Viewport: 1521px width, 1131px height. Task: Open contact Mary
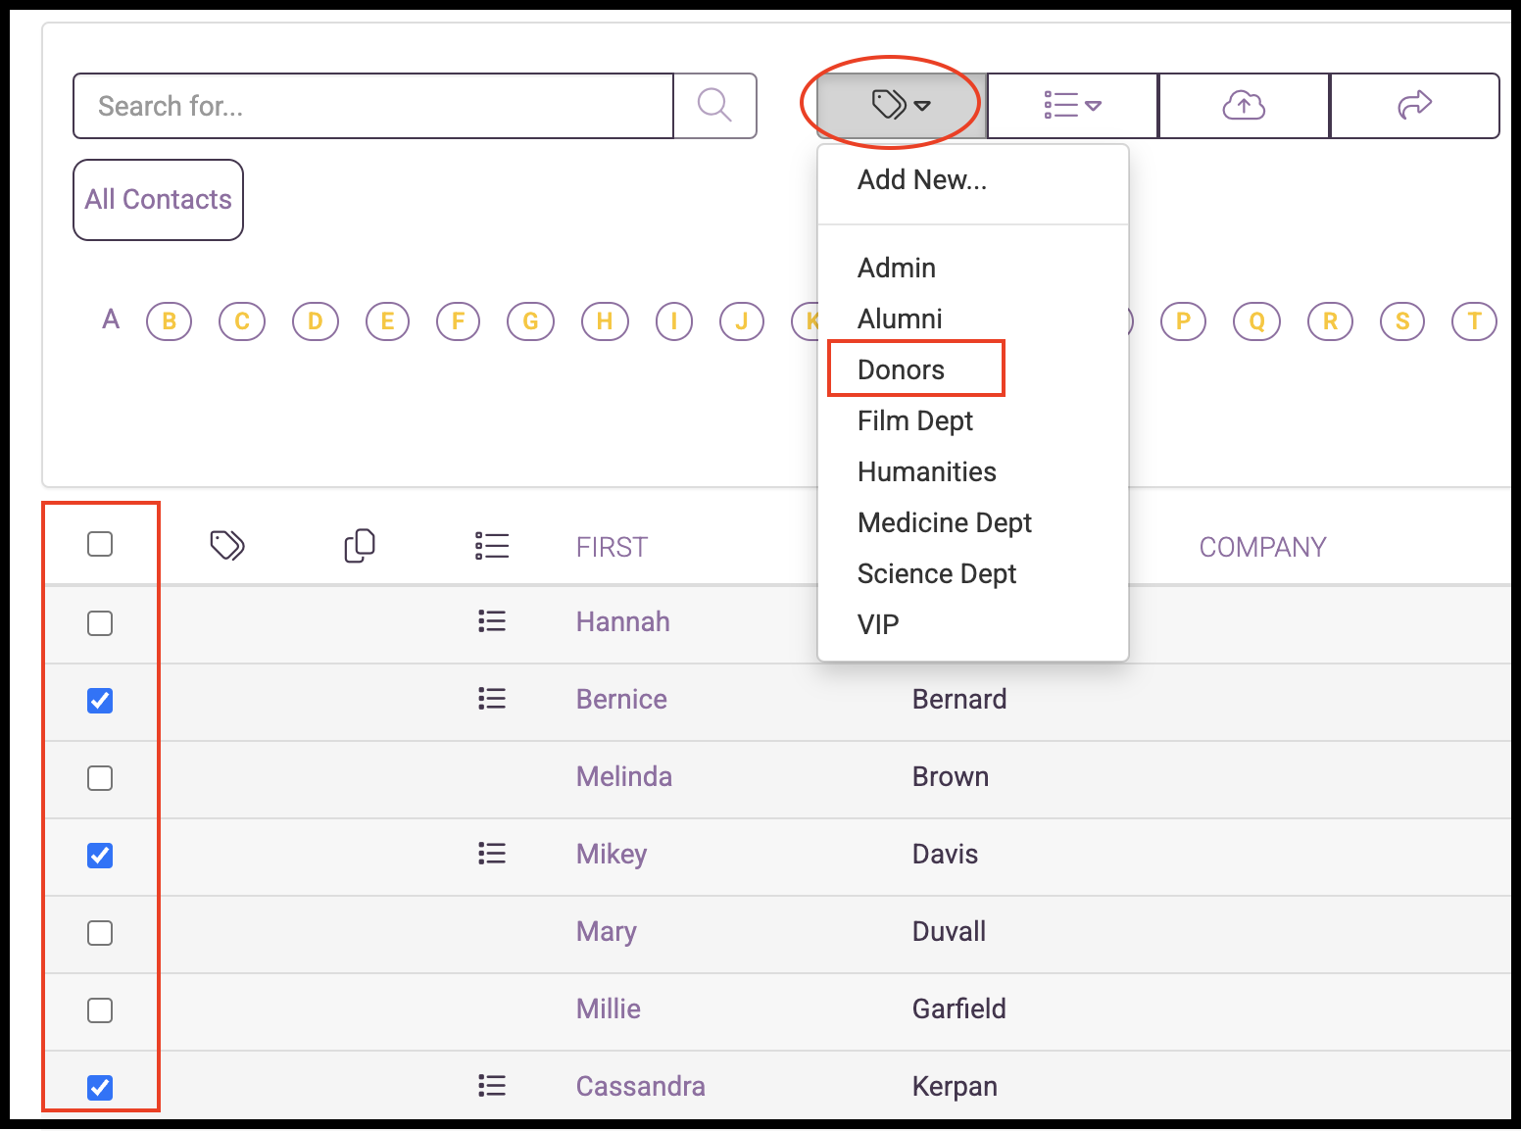pos(606,932)
